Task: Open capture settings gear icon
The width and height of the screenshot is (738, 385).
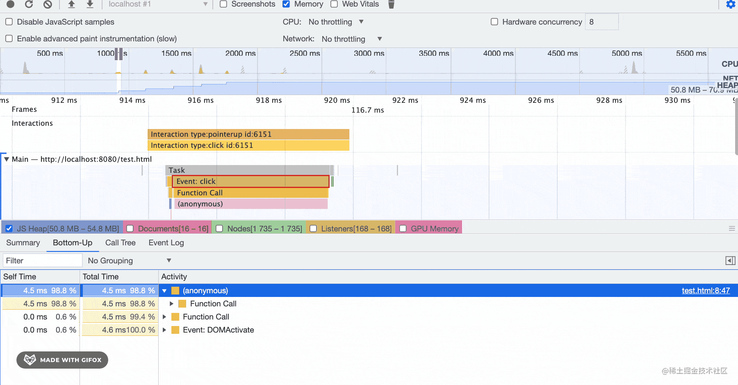Action: point(730,5)
